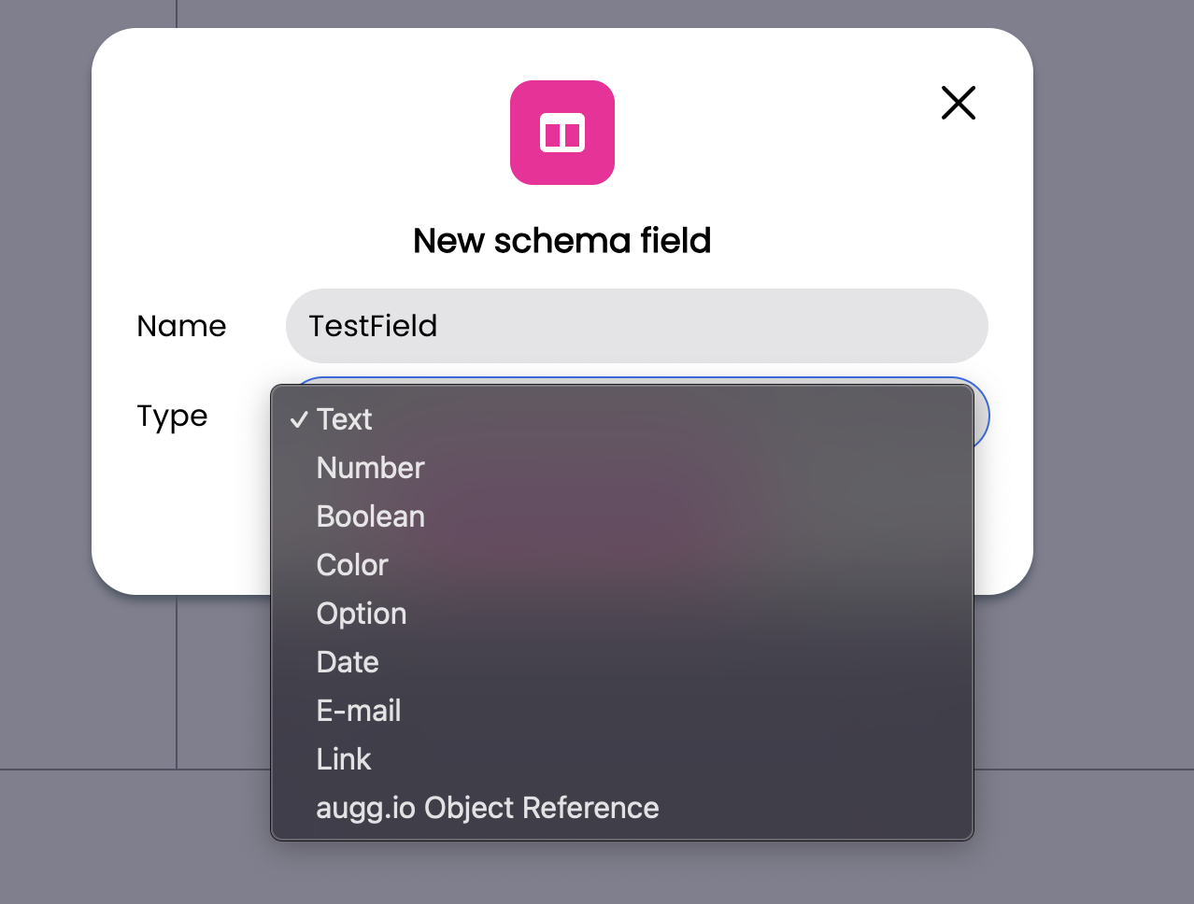Click the Name field label
The image size is (1194, 904).
coord(181,326)
